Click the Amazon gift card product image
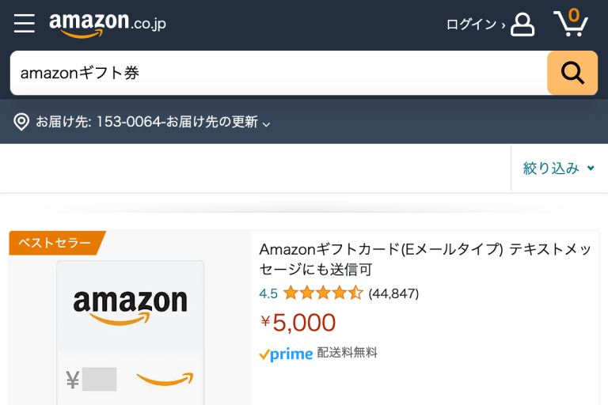This screenshot has height=405, width=608. coord(130,332)
